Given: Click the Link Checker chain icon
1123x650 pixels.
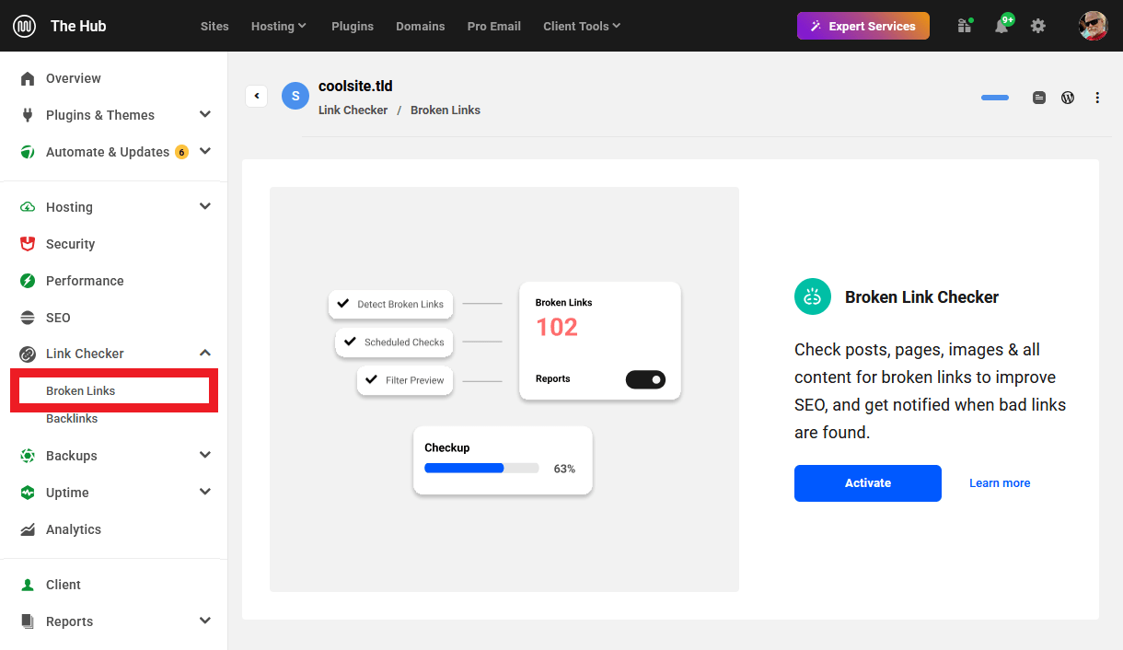Looking at the screenshot, I should (x=28, y=354).
